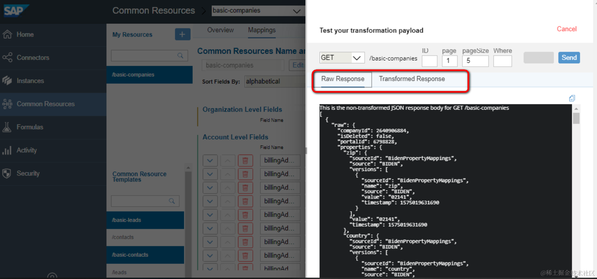Copy the response using the copy icon
The width and height of the screenshot is (597, 279).
click(x=572, y=98)
